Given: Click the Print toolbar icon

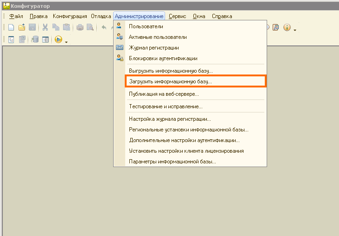Looking at the screenshot, I should (x=80, y=28).
